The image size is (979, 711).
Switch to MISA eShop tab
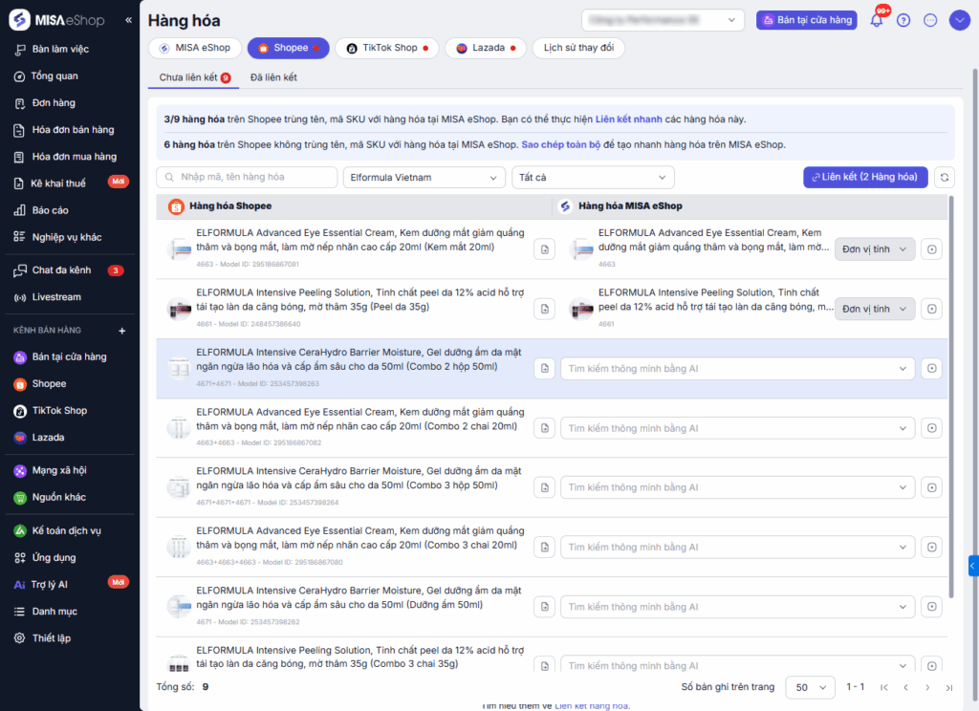(195, 48)
